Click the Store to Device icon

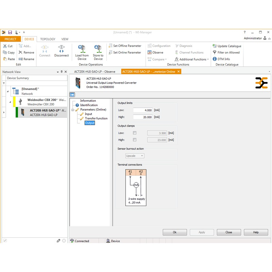[x=98, y=49]
